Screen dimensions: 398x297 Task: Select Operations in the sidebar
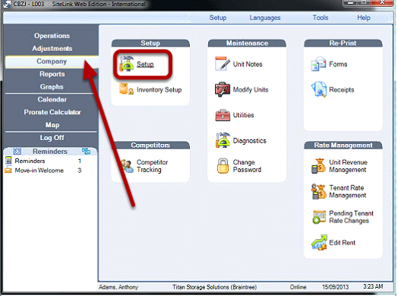point(52,36)
